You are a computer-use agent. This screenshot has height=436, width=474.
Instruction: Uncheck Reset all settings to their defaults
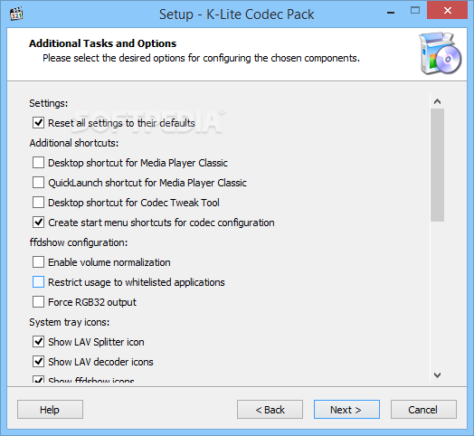click(x=38, y=123)
